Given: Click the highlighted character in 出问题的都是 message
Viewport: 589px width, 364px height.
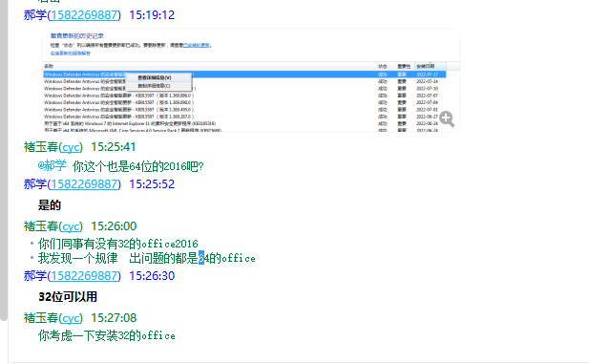Looking at the screenshot, I should (201, 258).
